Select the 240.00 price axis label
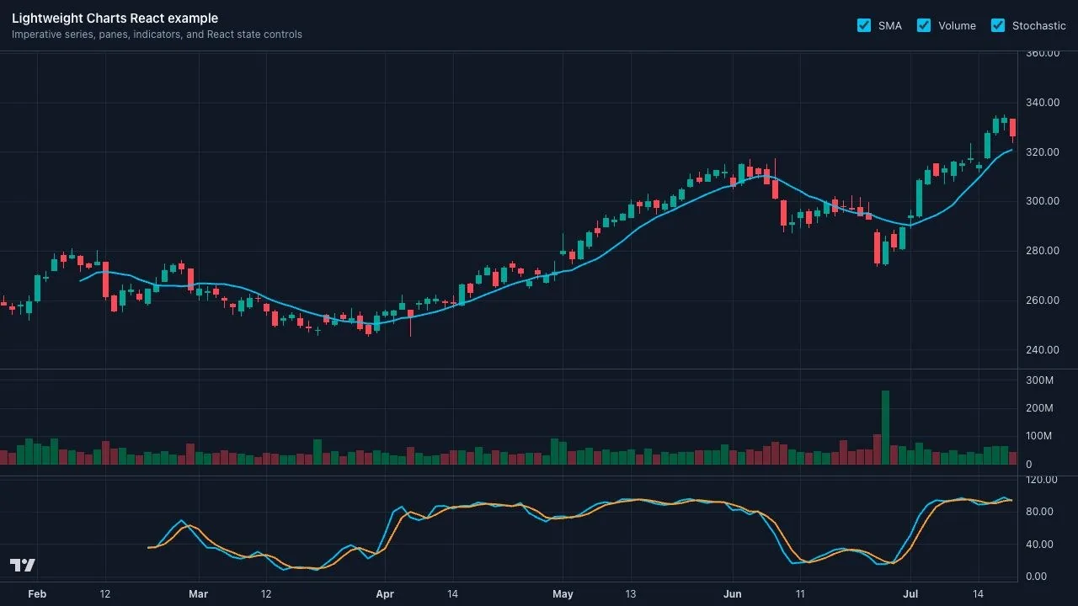Image resolution: width=1078 pixels, height=606 pixels. point(1043,350)
